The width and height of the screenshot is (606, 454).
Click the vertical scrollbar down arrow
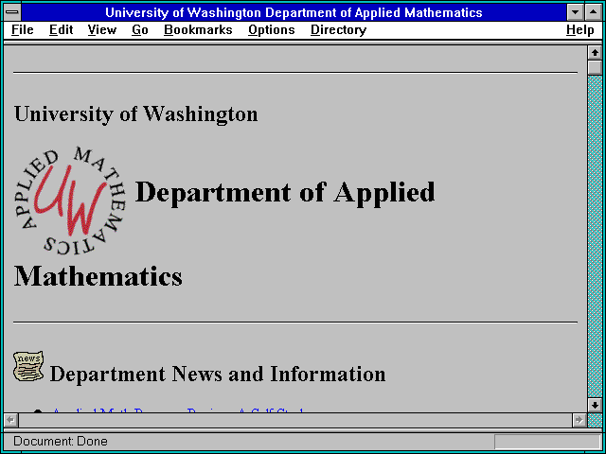[596, 405]
